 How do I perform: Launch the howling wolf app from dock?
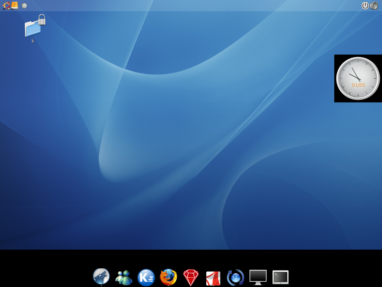pos(101,277)
